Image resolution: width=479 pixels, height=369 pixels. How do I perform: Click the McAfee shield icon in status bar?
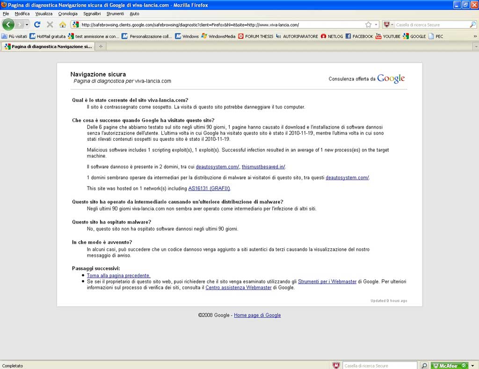pyautogui.click(x=336, y=365)
